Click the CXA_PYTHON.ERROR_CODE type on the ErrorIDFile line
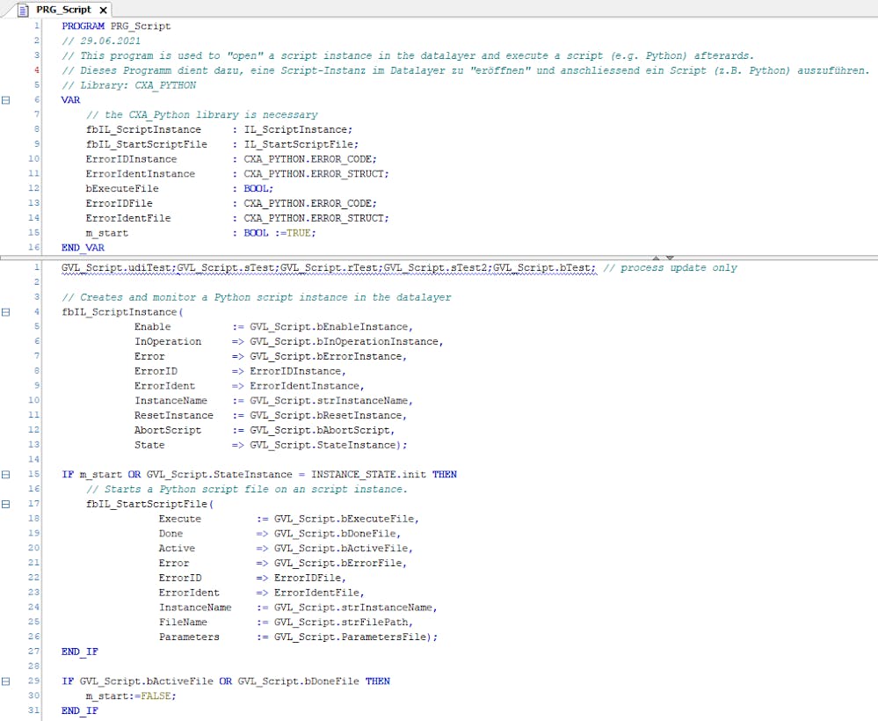The image size is (878, 721). click(x=310, y=203)
